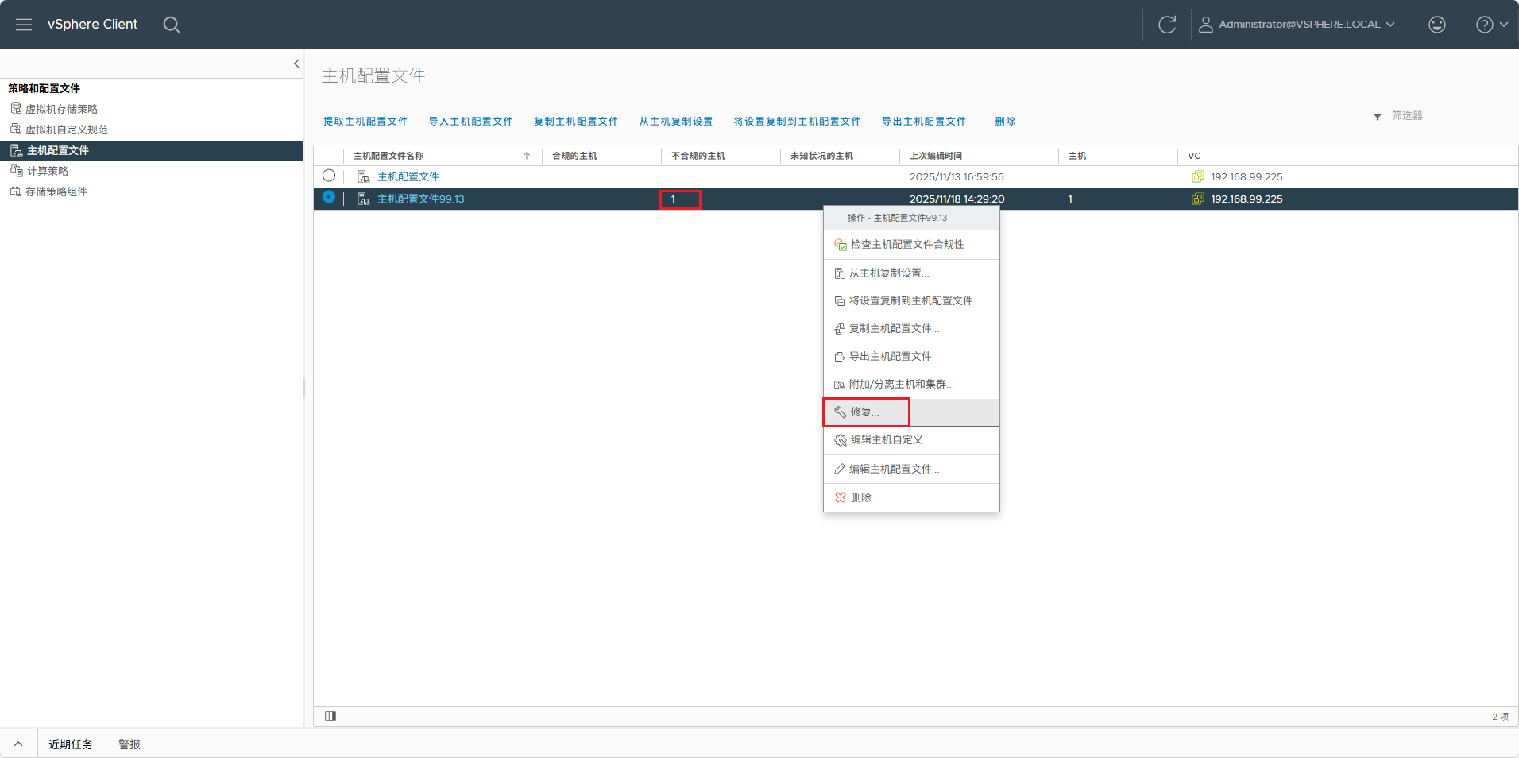Click the search magnifier icon
1519x758 pixels.
(172, 25)
